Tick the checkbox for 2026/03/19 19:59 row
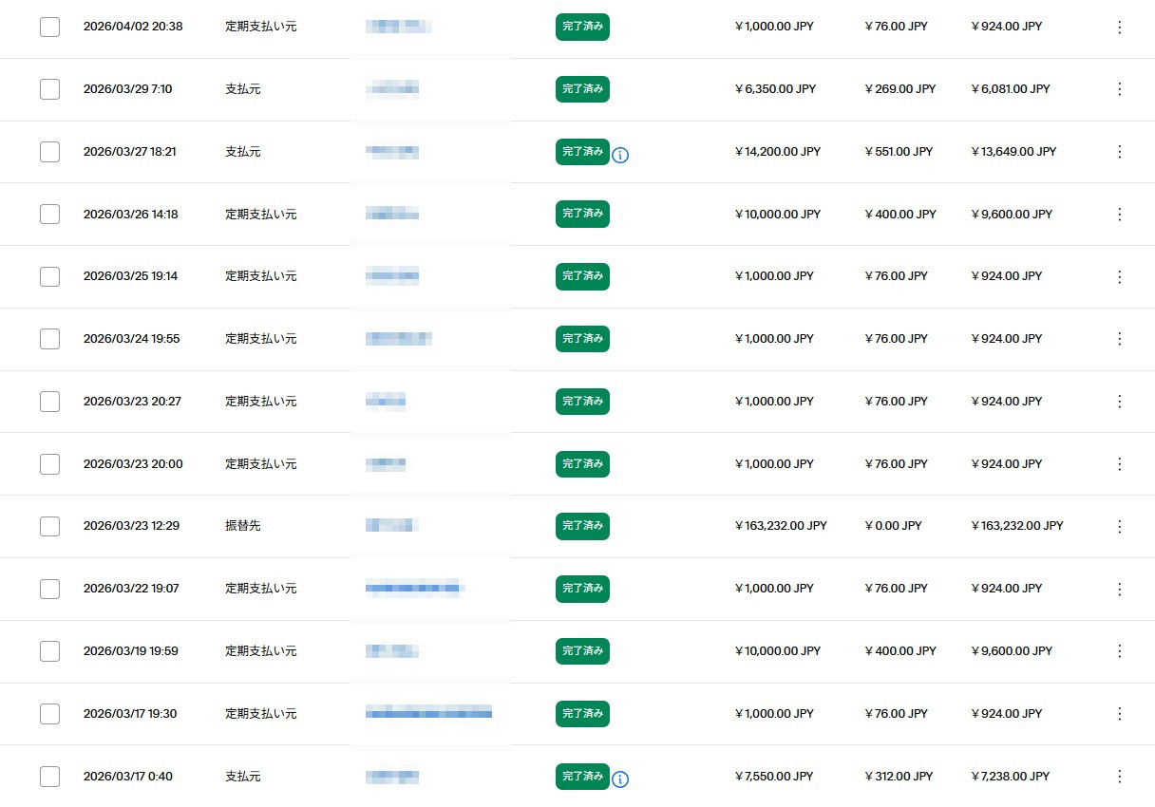 click(49, 651)
